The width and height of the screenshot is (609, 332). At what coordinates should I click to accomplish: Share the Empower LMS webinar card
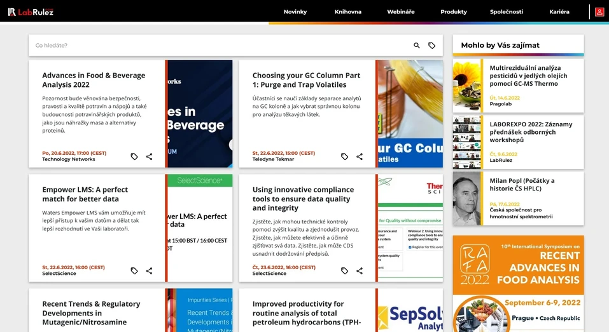coord(149,270)
